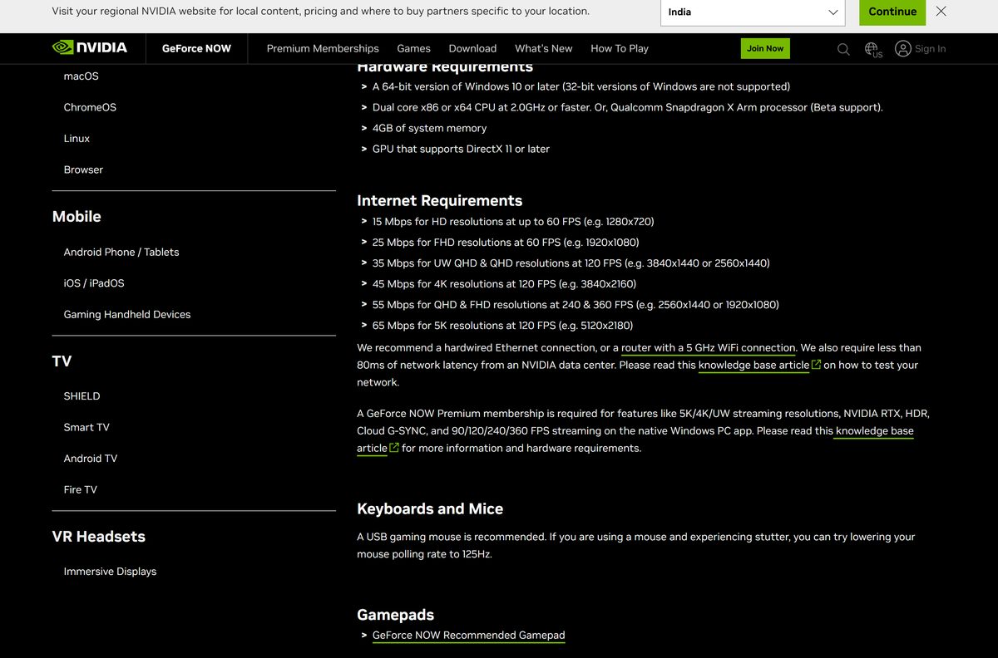This screenshot has width=998, height=658.
Task: Open the search icon in header
Action: pos(843,49)
